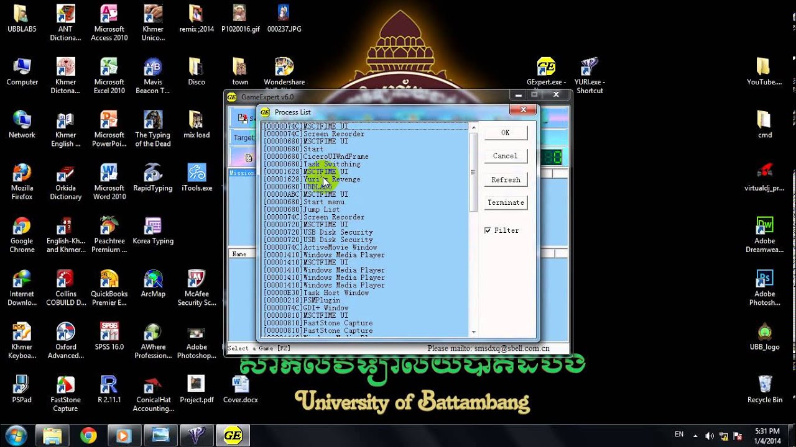Open P1020016.gif file on desktop
Screen dimensions: 796x447
(241, 19)
